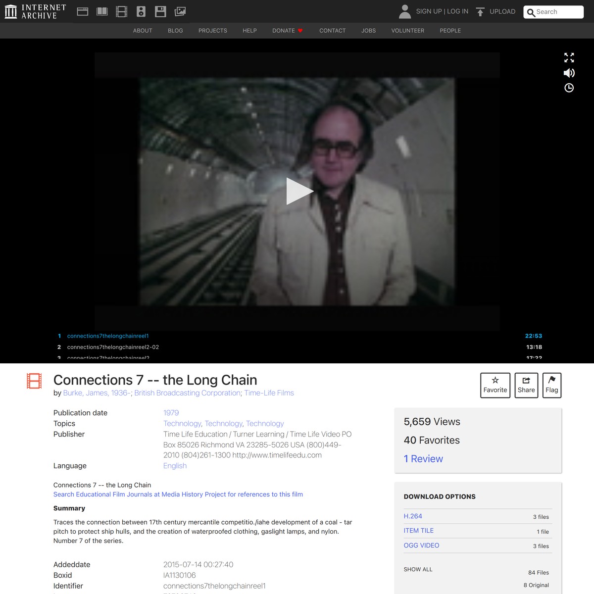Open the Software floppy disk icon
The width and height of the screenshot is (594, 594).
160,11
